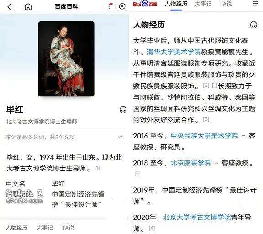Select the TA说 top tab

226,4
